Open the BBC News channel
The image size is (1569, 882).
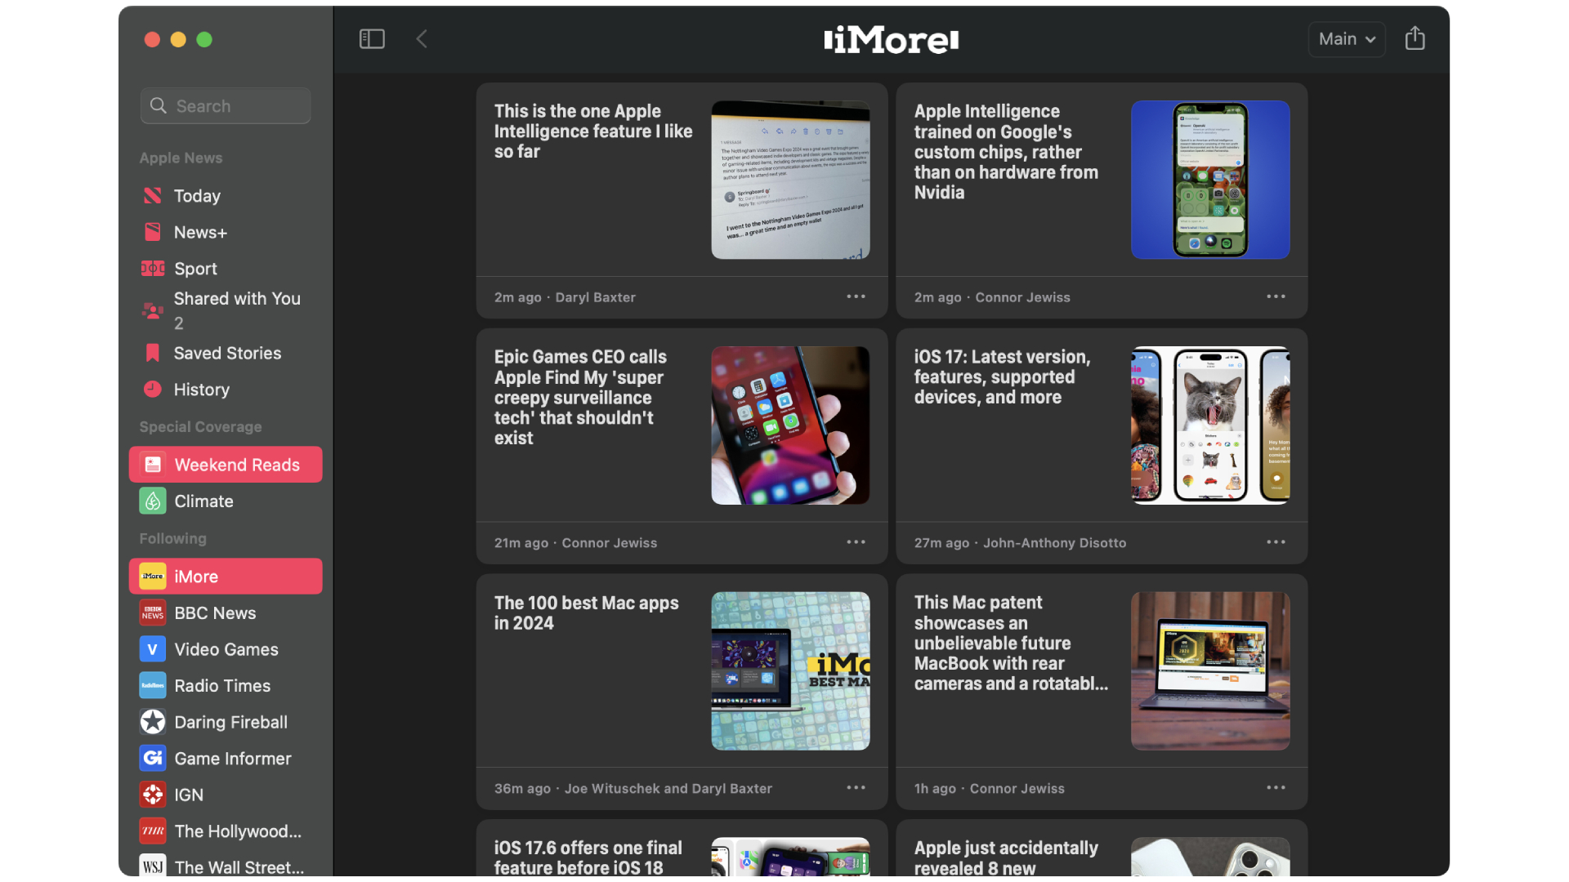[215, 613]
